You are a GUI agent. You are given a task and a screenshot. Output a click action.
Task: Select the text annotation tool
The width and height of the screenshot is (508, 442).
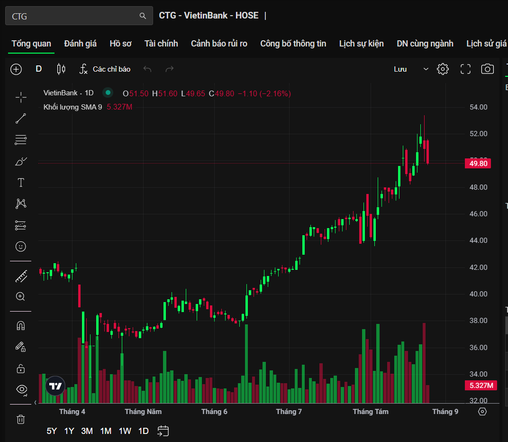tap(21, 183)
